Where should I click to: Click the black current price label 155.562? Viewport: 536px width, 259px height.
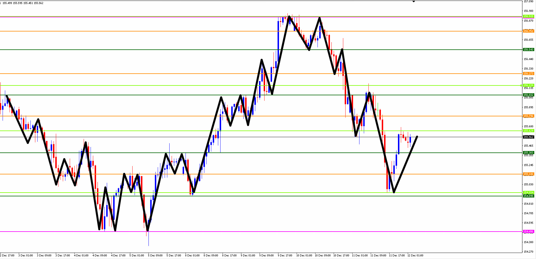tap(528, 137)
